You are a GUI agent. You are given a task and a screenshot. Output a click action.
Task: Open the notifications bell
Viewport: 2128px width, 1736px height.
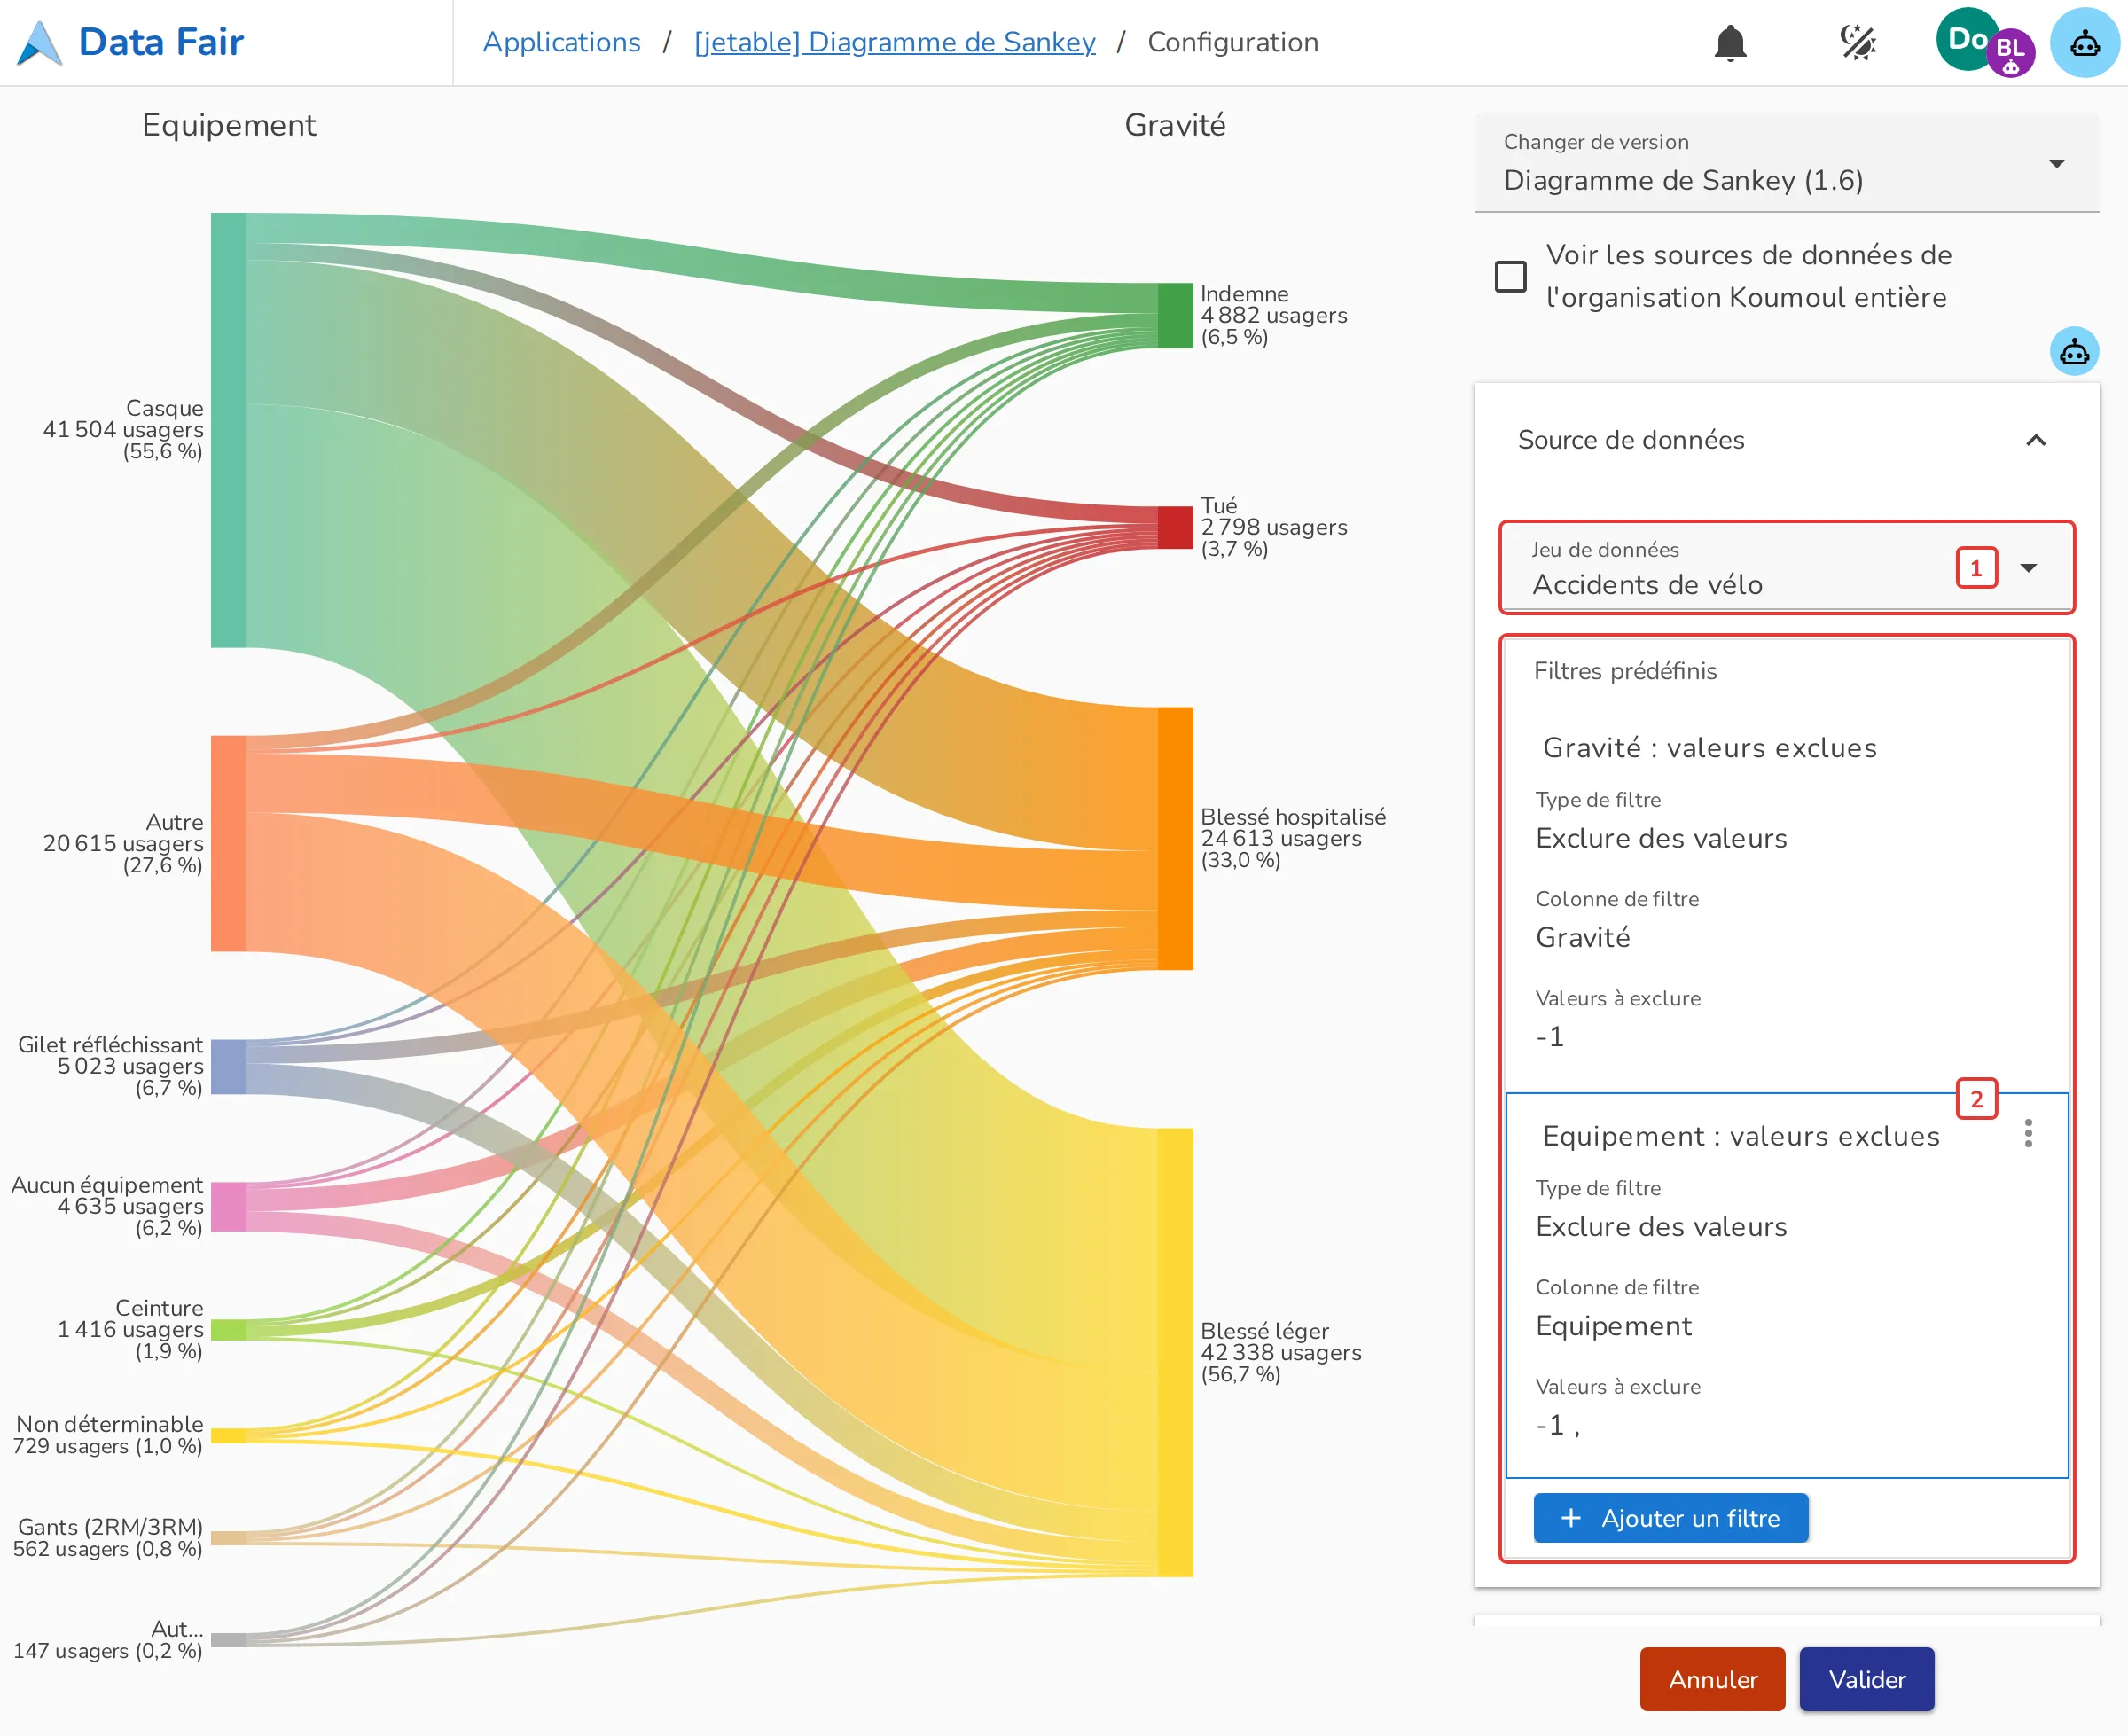coord(1730,43)
